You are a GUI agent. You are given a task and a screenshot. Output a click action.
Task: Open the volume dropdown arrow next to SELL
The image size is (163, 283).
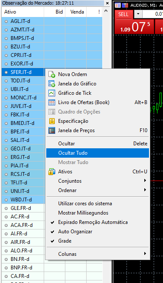(138, 14)
